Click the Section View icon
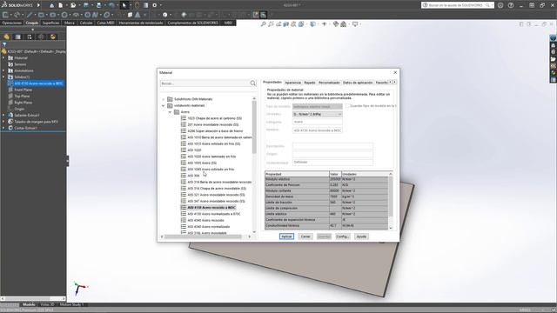 (x=286, y=24)
